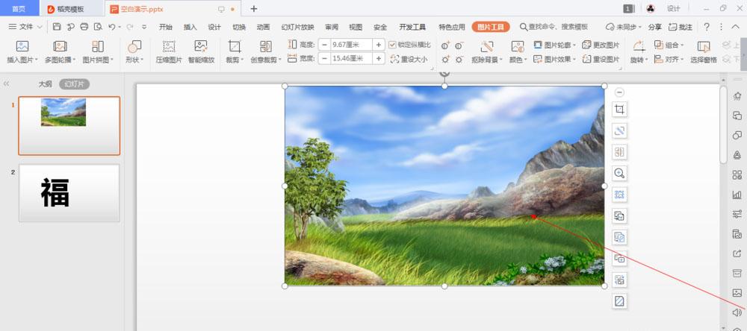Image resolution: width=747 pixels, height=331 pixels.
Task: Collapse slide panel with double chevron
Action: click(6, 83)
